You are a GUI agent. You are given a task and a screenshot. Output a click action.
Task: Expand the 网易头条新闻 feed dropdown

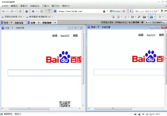click(24, 17)
